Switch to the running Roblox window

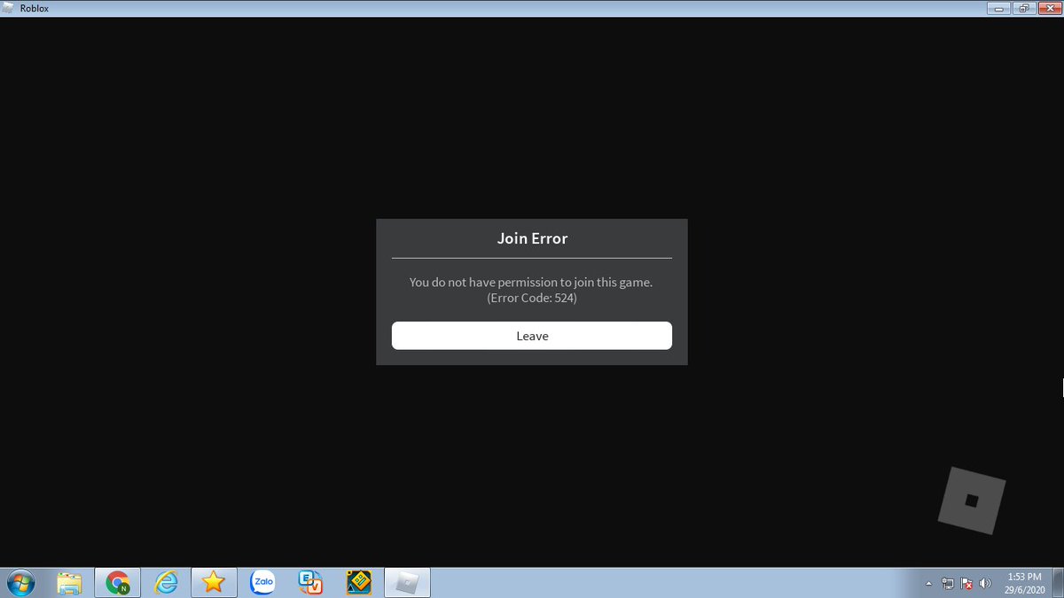click(407, 583)
